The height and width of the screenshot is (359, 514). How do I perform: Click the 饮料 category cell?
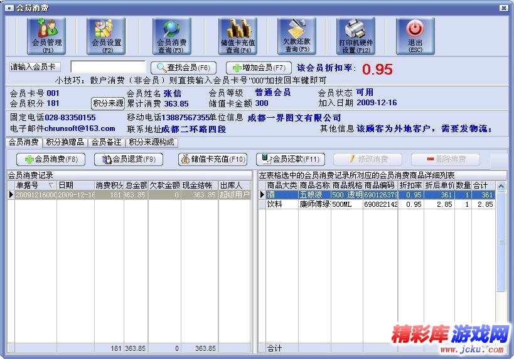pos(282,204)
